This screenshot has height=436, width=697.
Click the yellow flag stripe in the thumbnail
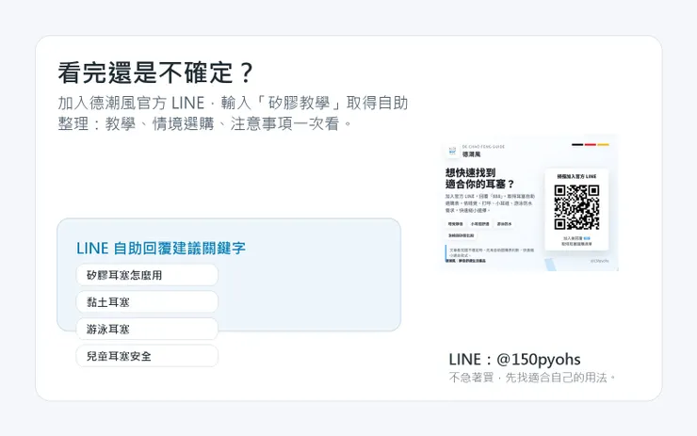point(603,144)
